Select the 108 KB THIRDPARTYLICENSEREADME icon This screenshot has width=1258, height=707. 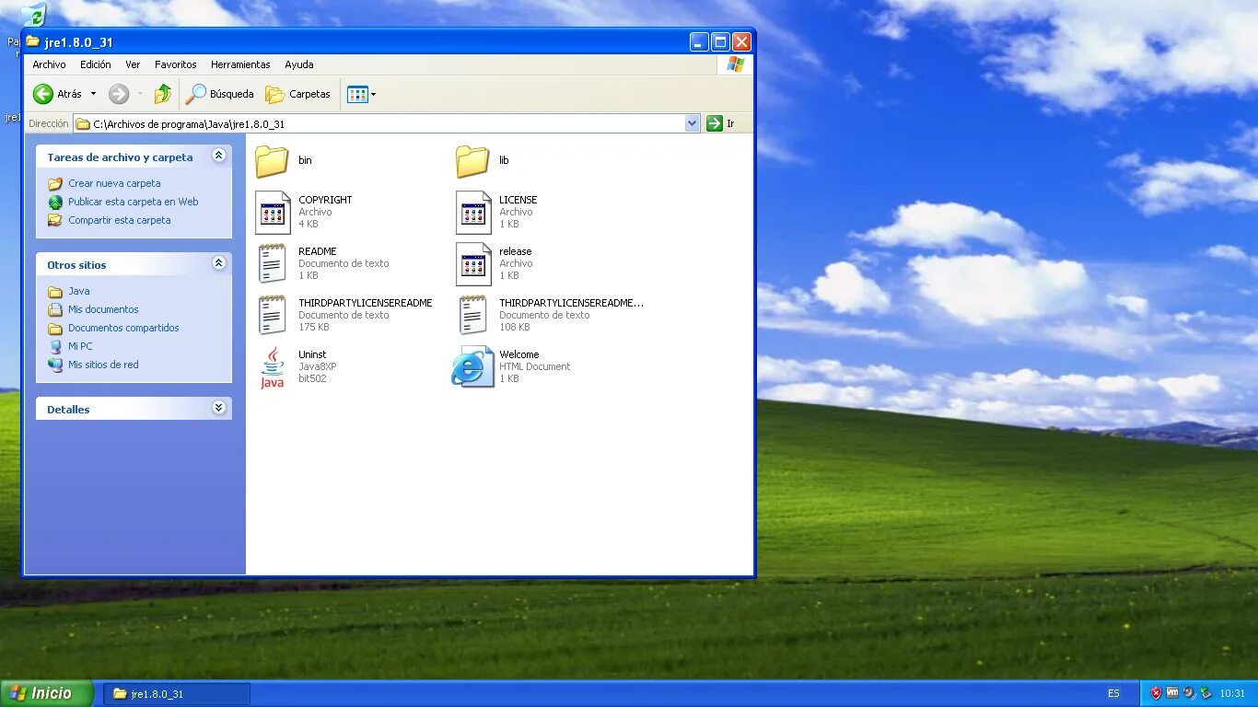tap(472, 315)
